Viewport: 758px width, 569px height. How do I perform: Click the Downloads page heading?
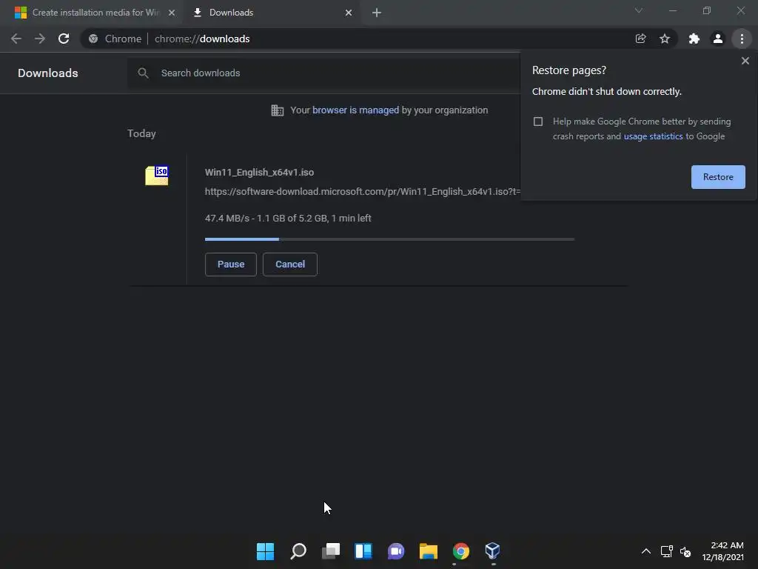pyautogui.click(x=48, y=73)
